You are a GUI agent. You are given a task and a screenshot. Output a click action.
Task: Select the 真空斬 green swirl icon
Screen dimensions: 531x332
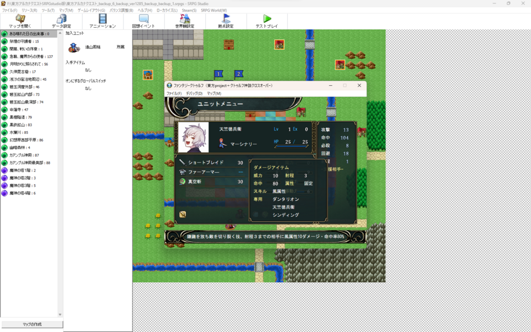[183, 181]
